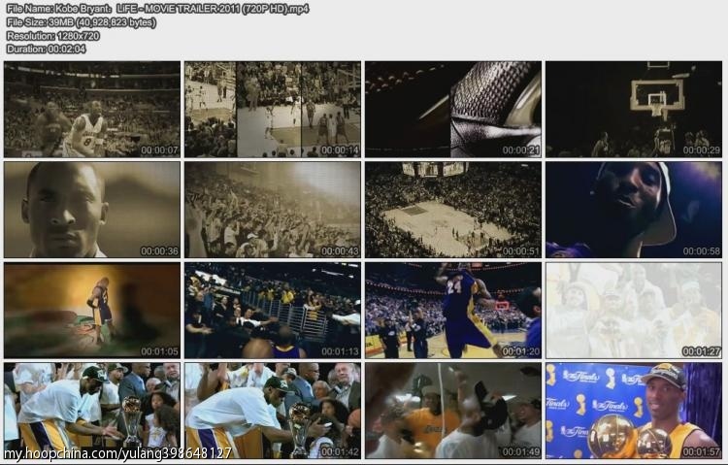The image size is (728, 465).
Task: Open the cheering crowd thumbnail at 00:00:43
Action: coord(273,210)
